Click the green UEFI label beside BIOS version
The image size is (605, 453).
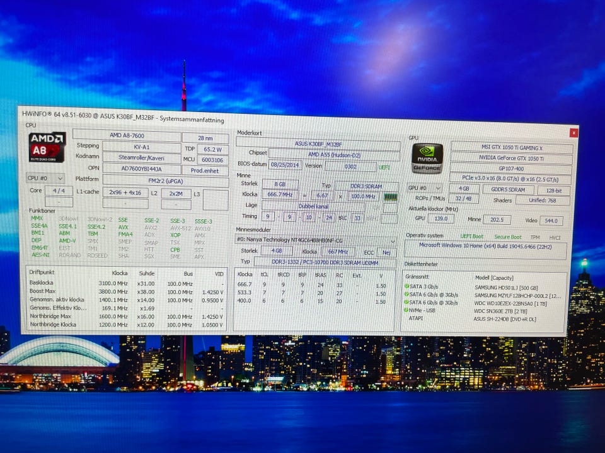coord(384,167)
